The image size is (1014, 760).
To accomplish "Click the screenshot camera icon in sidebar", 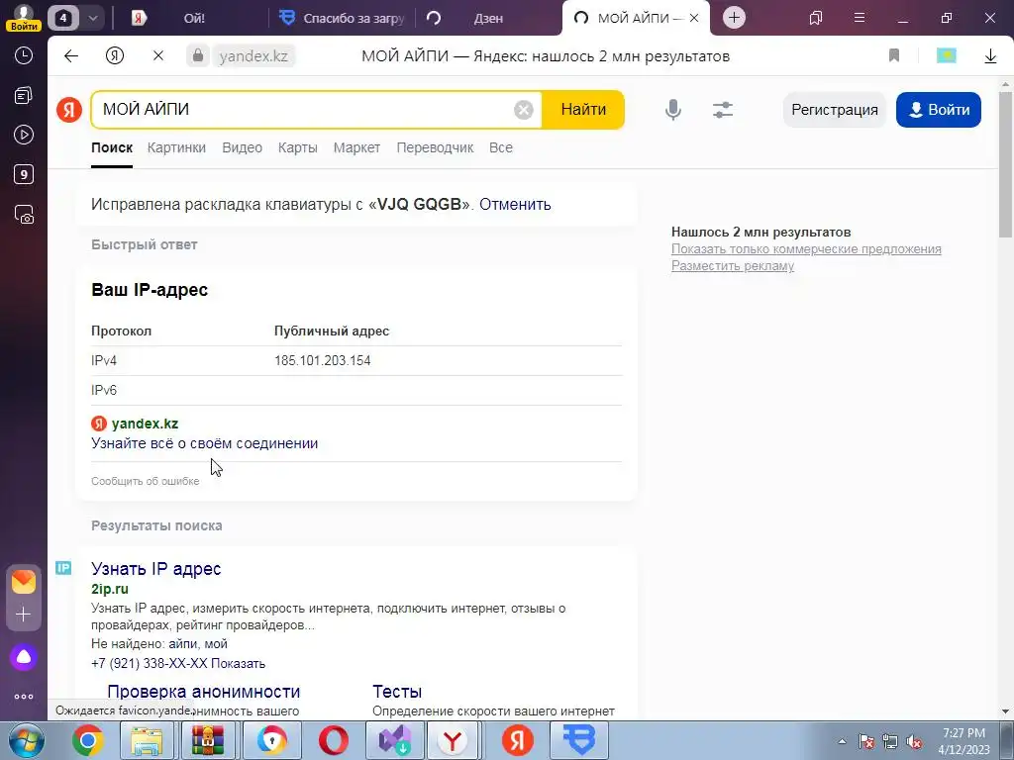I will pos(24,215).
